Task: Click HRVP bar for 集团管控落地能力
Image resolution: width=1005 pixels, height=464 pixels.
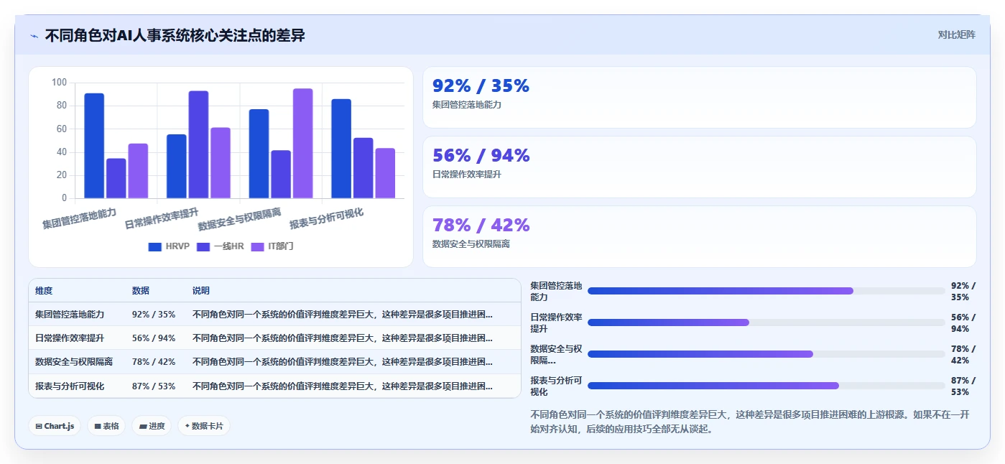Action: 94,146
